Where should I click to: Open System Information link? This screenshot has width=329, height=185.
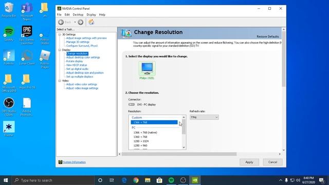point(74,162)
